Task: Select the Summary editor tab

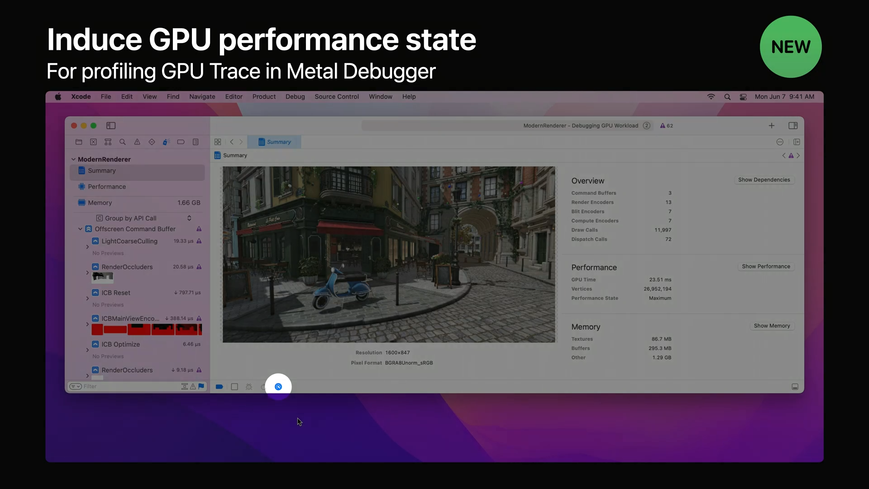Action: click(x=274, y=142)
